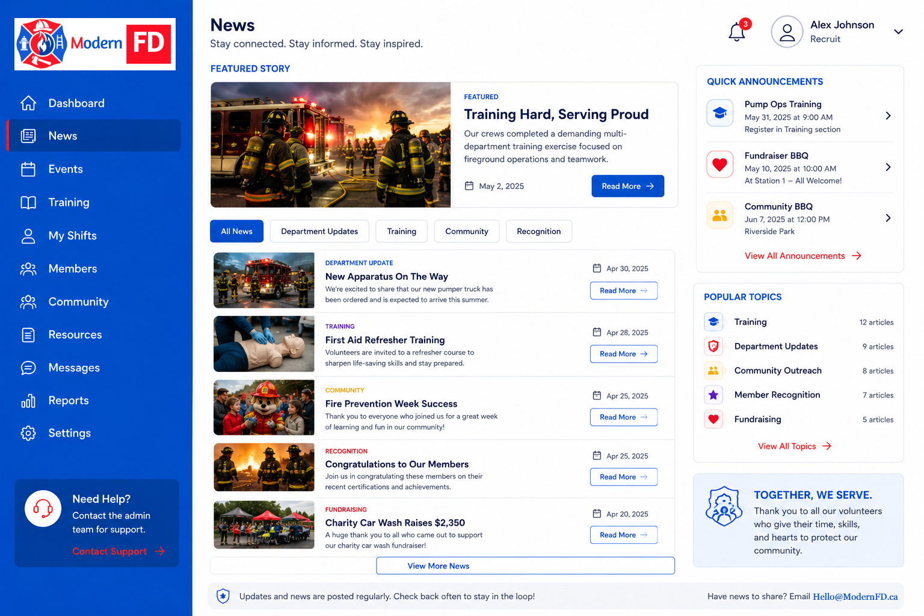Click Community Outreach people icon
The image size is (924, 616).
click(x=713, y=371)
